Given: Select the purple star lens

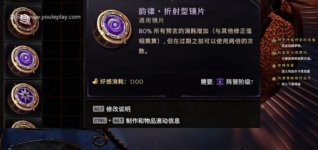Looking at the screenshot, I should [23, 99].
